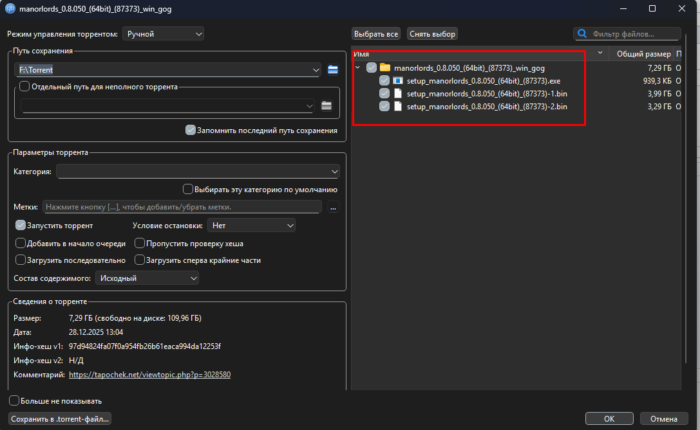Open the 'Условие остановки' dropdown
The height and width of the screenshot is (430, 700).
[x=251, y=226]
